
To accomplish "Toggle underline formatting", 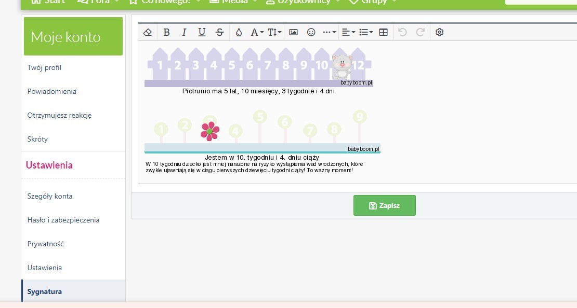I will pyautogui.click(x=202, y=32).
